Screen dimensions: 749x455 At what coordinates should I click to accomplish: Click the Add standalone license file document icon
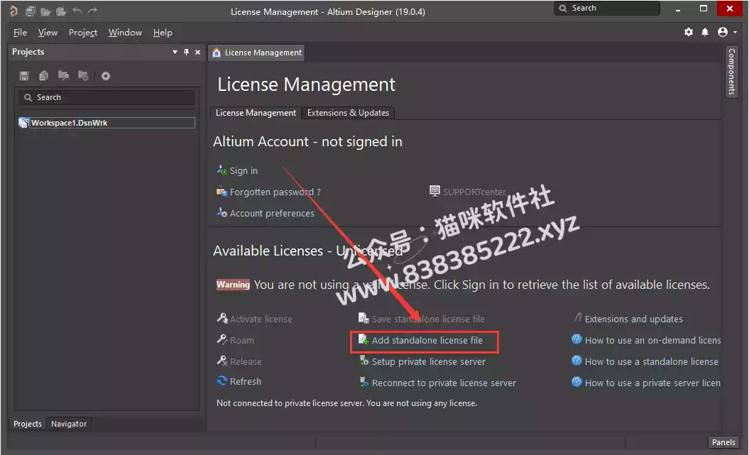click(x=363, y=339)
